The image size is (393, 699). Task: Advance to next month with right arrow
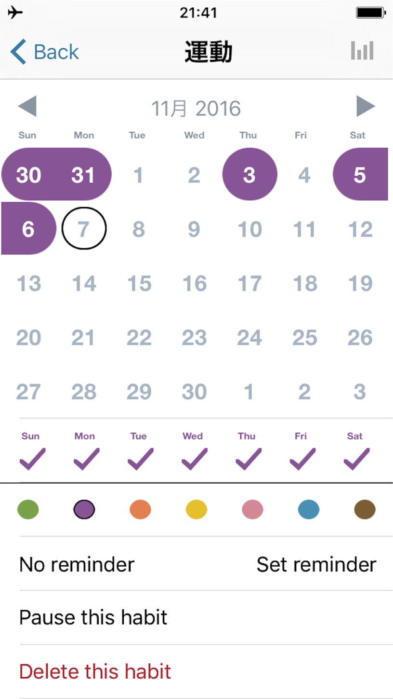pos(366,106)
